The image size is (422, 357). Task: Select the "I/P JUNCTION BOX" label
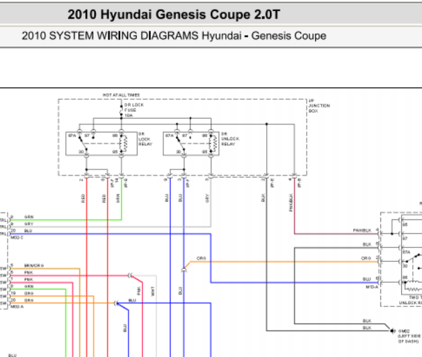click(x=319, y=106)
